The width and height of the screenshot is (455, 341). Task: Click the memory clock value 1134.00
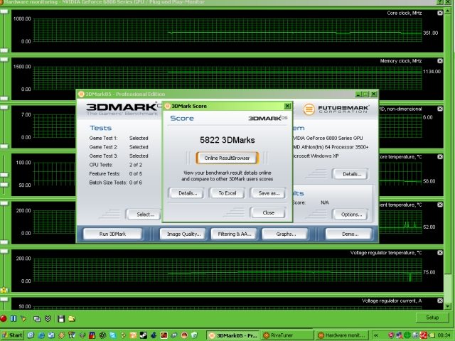(432, 71)
